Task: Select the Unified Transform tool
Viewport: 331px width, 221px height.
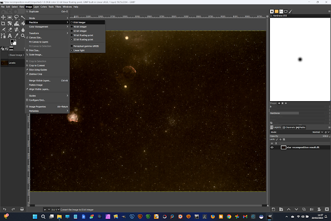Action: tap(10, 23)
